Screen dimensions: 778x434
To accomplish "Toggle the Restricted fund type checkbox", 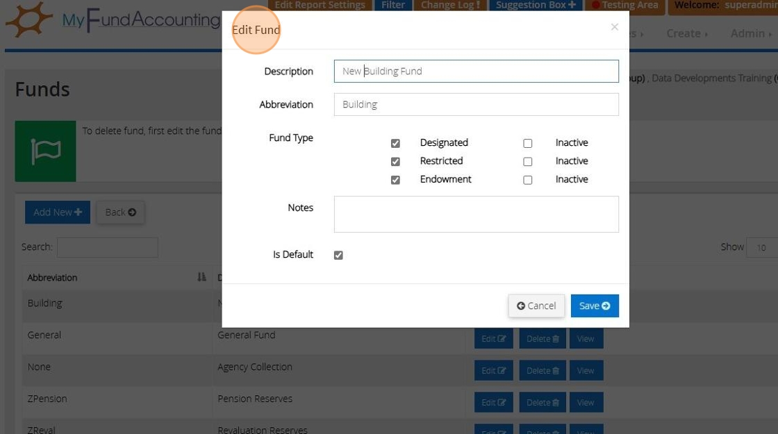I will (x=395, y=162).
